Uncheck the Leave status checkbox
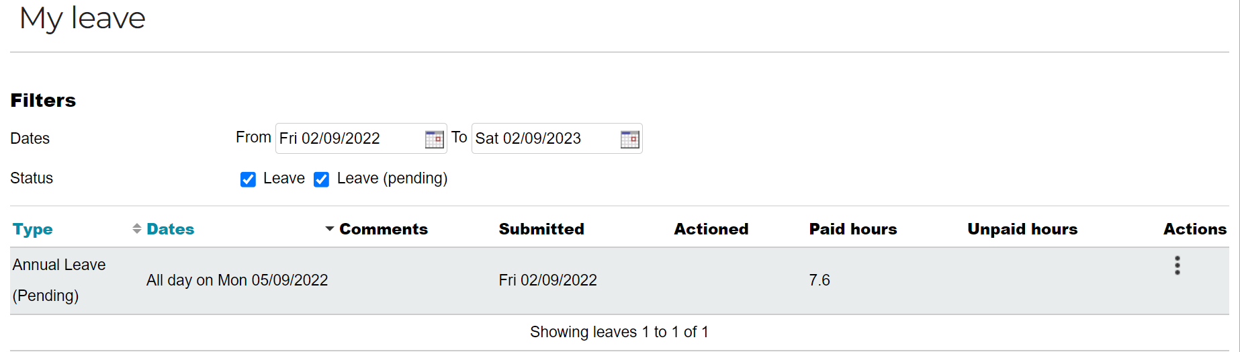Viewport: 1240px width, 352px height. tap(248, 179)
